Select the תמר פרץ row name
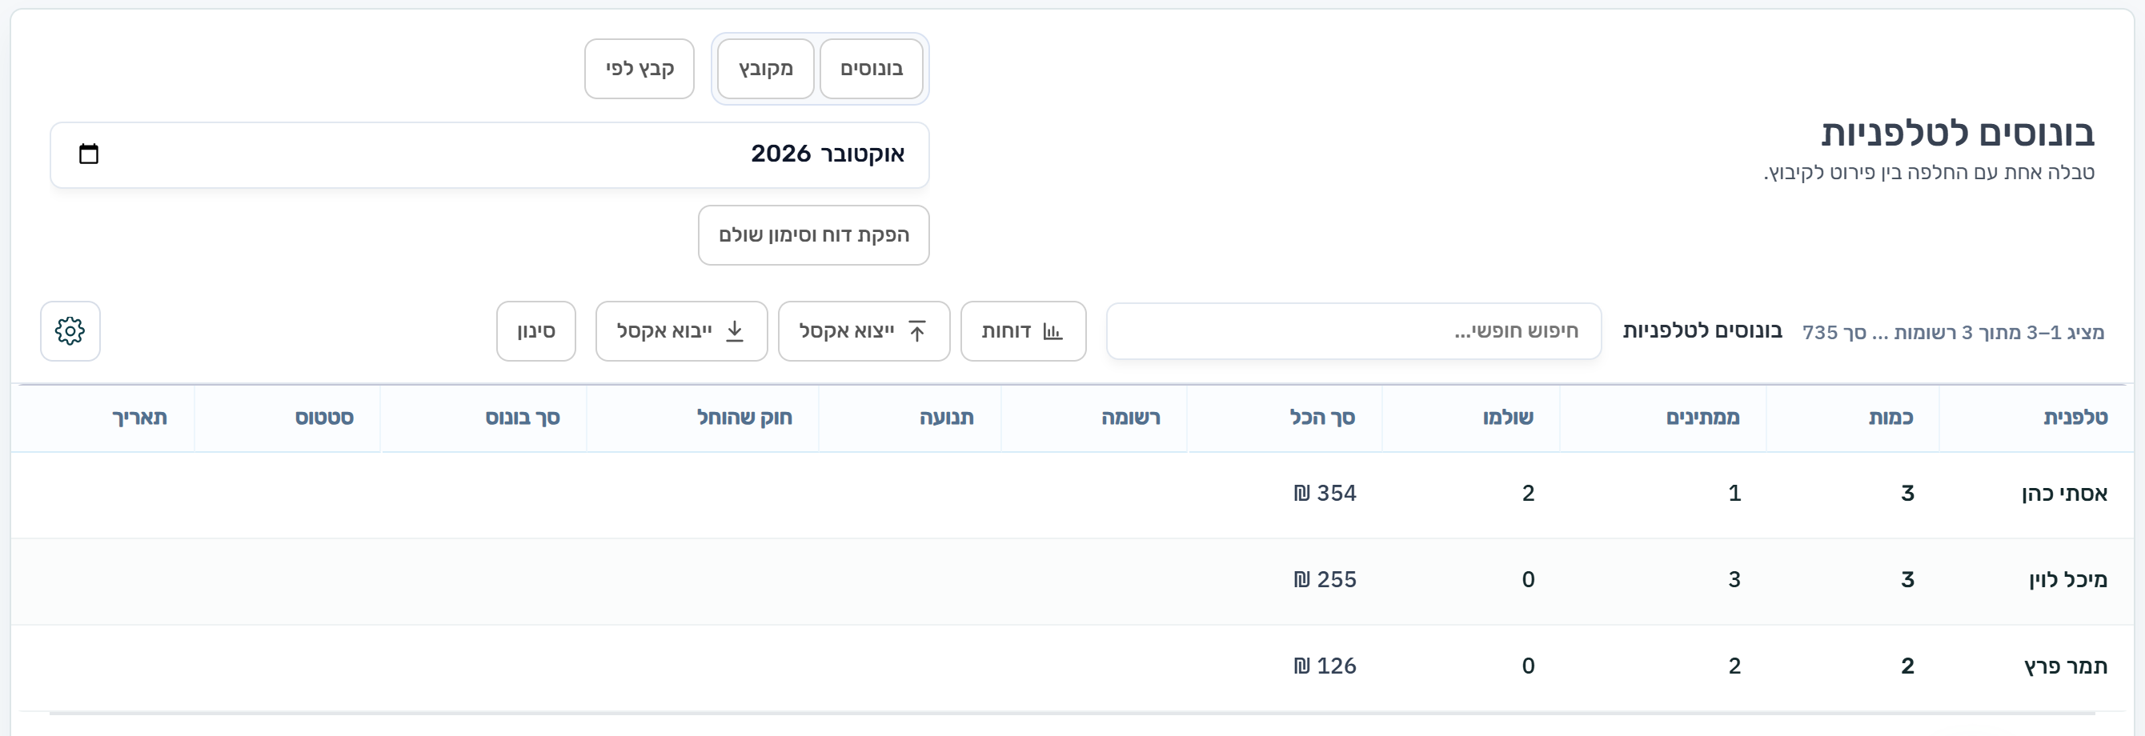 click(2066, 666)
